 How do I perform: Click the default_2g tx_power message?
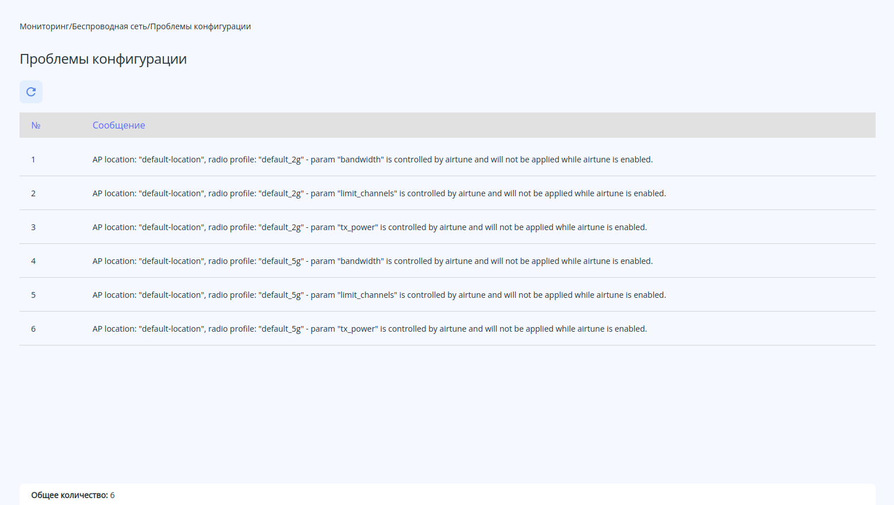369,227
